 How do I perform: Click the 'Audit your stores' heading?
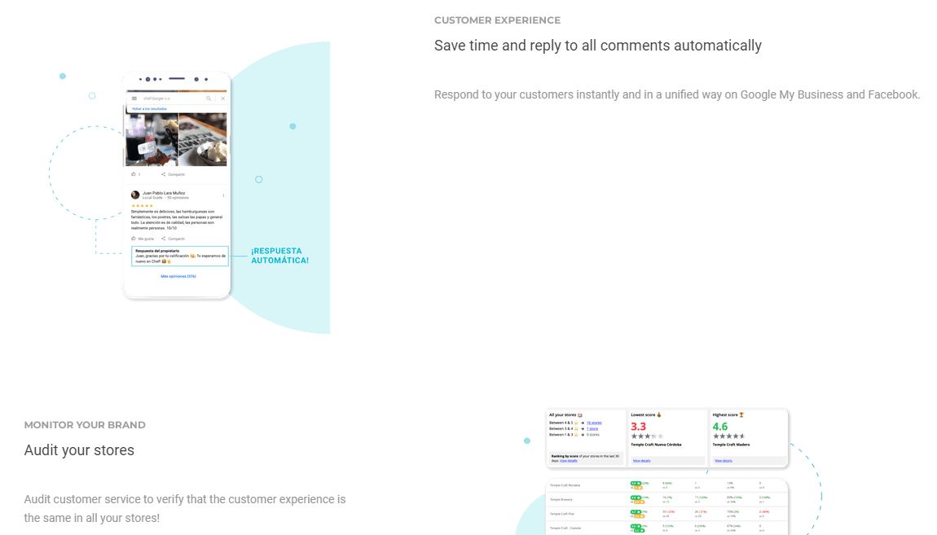[x=79, y=450]
